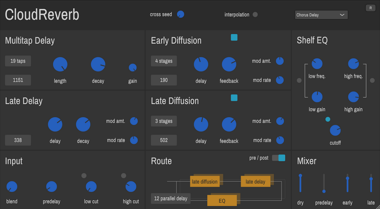
Task: Open the Chorus Delay preset dropdown
Action: [x=321, y=15]
